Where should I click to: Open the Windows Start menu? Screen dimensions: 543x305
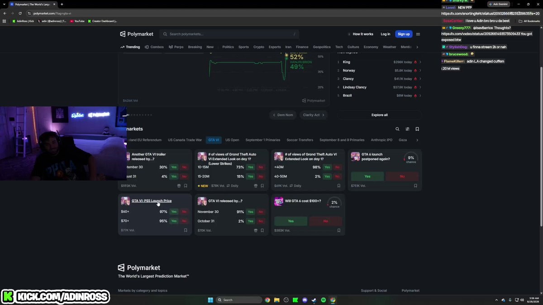pos(210,300)
